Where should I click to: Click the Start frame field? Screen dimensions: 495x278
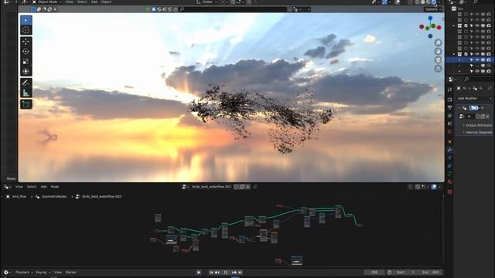405,273
